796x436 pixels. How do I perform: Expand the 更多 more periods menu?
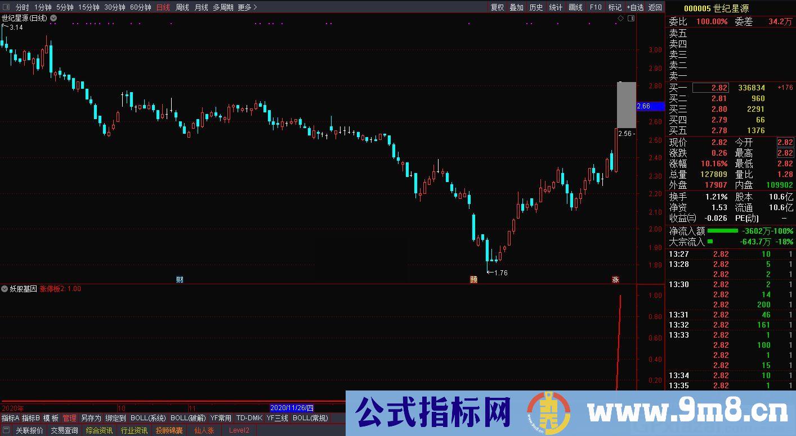pyautogui.click(x=247, y=7)
